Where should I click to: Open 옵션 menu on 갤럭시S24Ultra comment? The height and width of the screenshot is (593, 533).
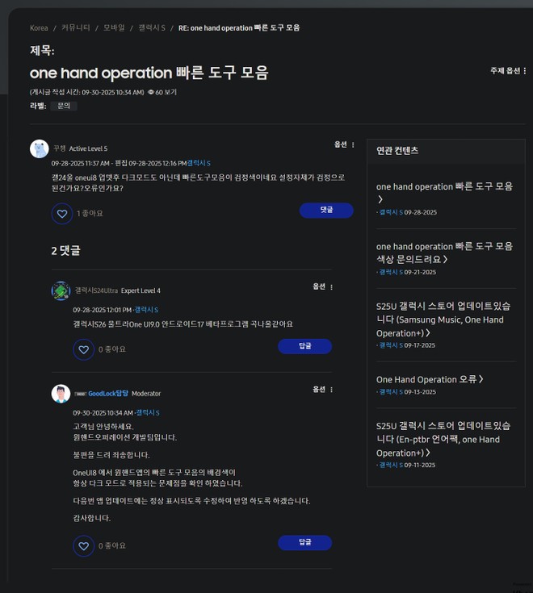322,286
